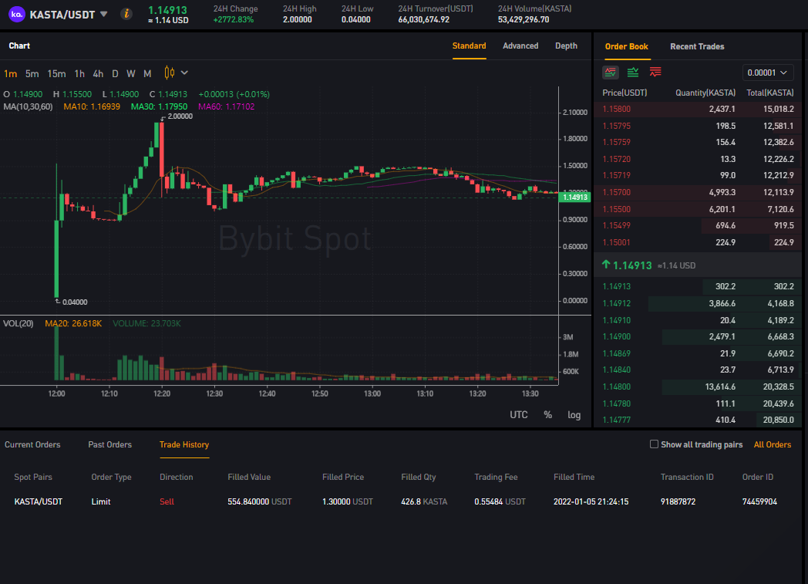This screenshot has width=808, height=584.
Task: Select the M monthly timeframe
Action: 147,74
